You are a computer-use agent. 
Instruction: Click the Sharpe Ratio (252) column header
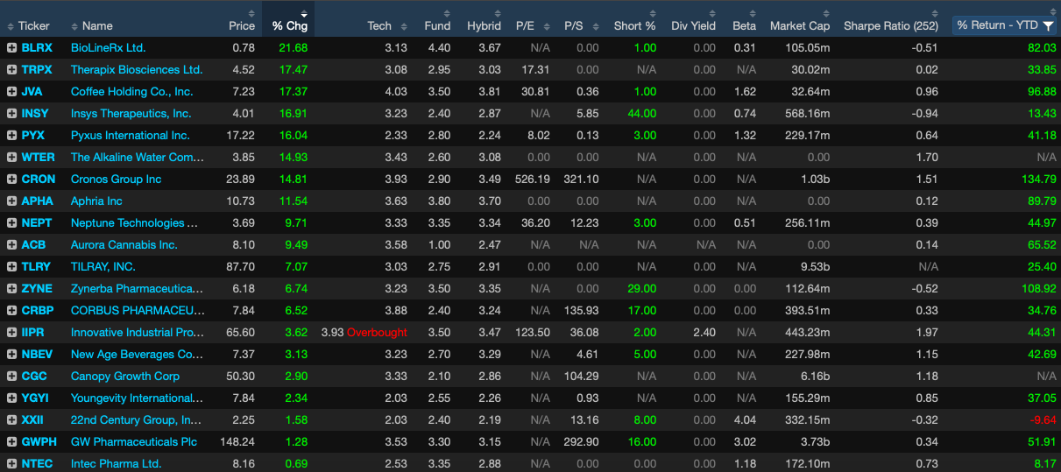point(891,25)
